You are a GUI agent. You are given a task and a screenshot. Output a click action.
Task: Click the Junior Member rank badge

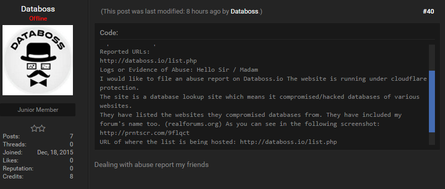click(38, 110)
